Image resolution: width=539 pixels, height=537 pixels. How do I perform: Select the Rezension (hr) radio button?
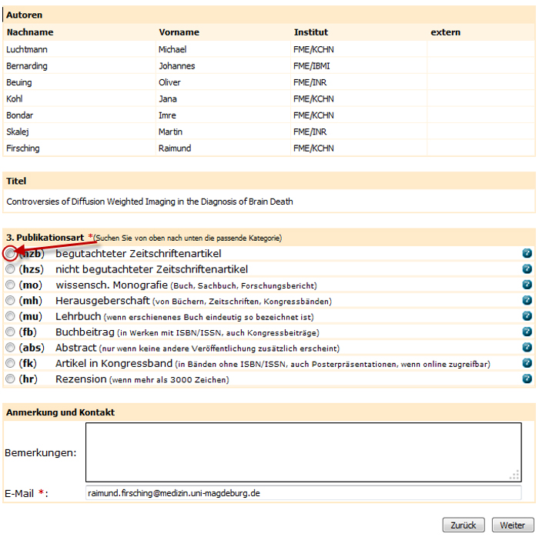[x=10, y=379]
